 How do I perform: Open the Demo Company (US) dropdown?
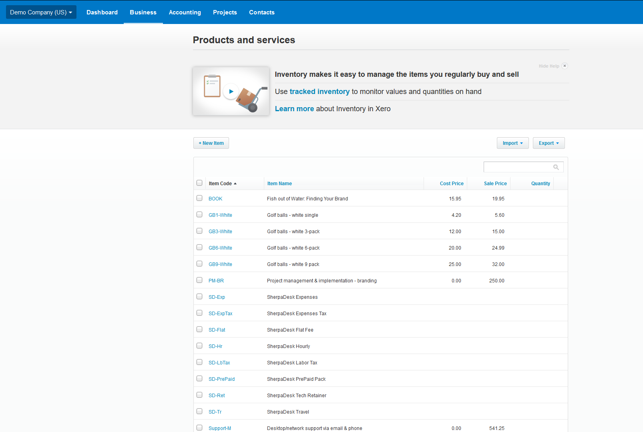41,12
